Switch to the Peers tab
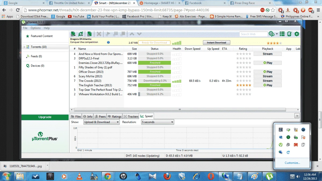Image resolution: width=322 pixels, height=181 pixels. click(x=100, y=116)
